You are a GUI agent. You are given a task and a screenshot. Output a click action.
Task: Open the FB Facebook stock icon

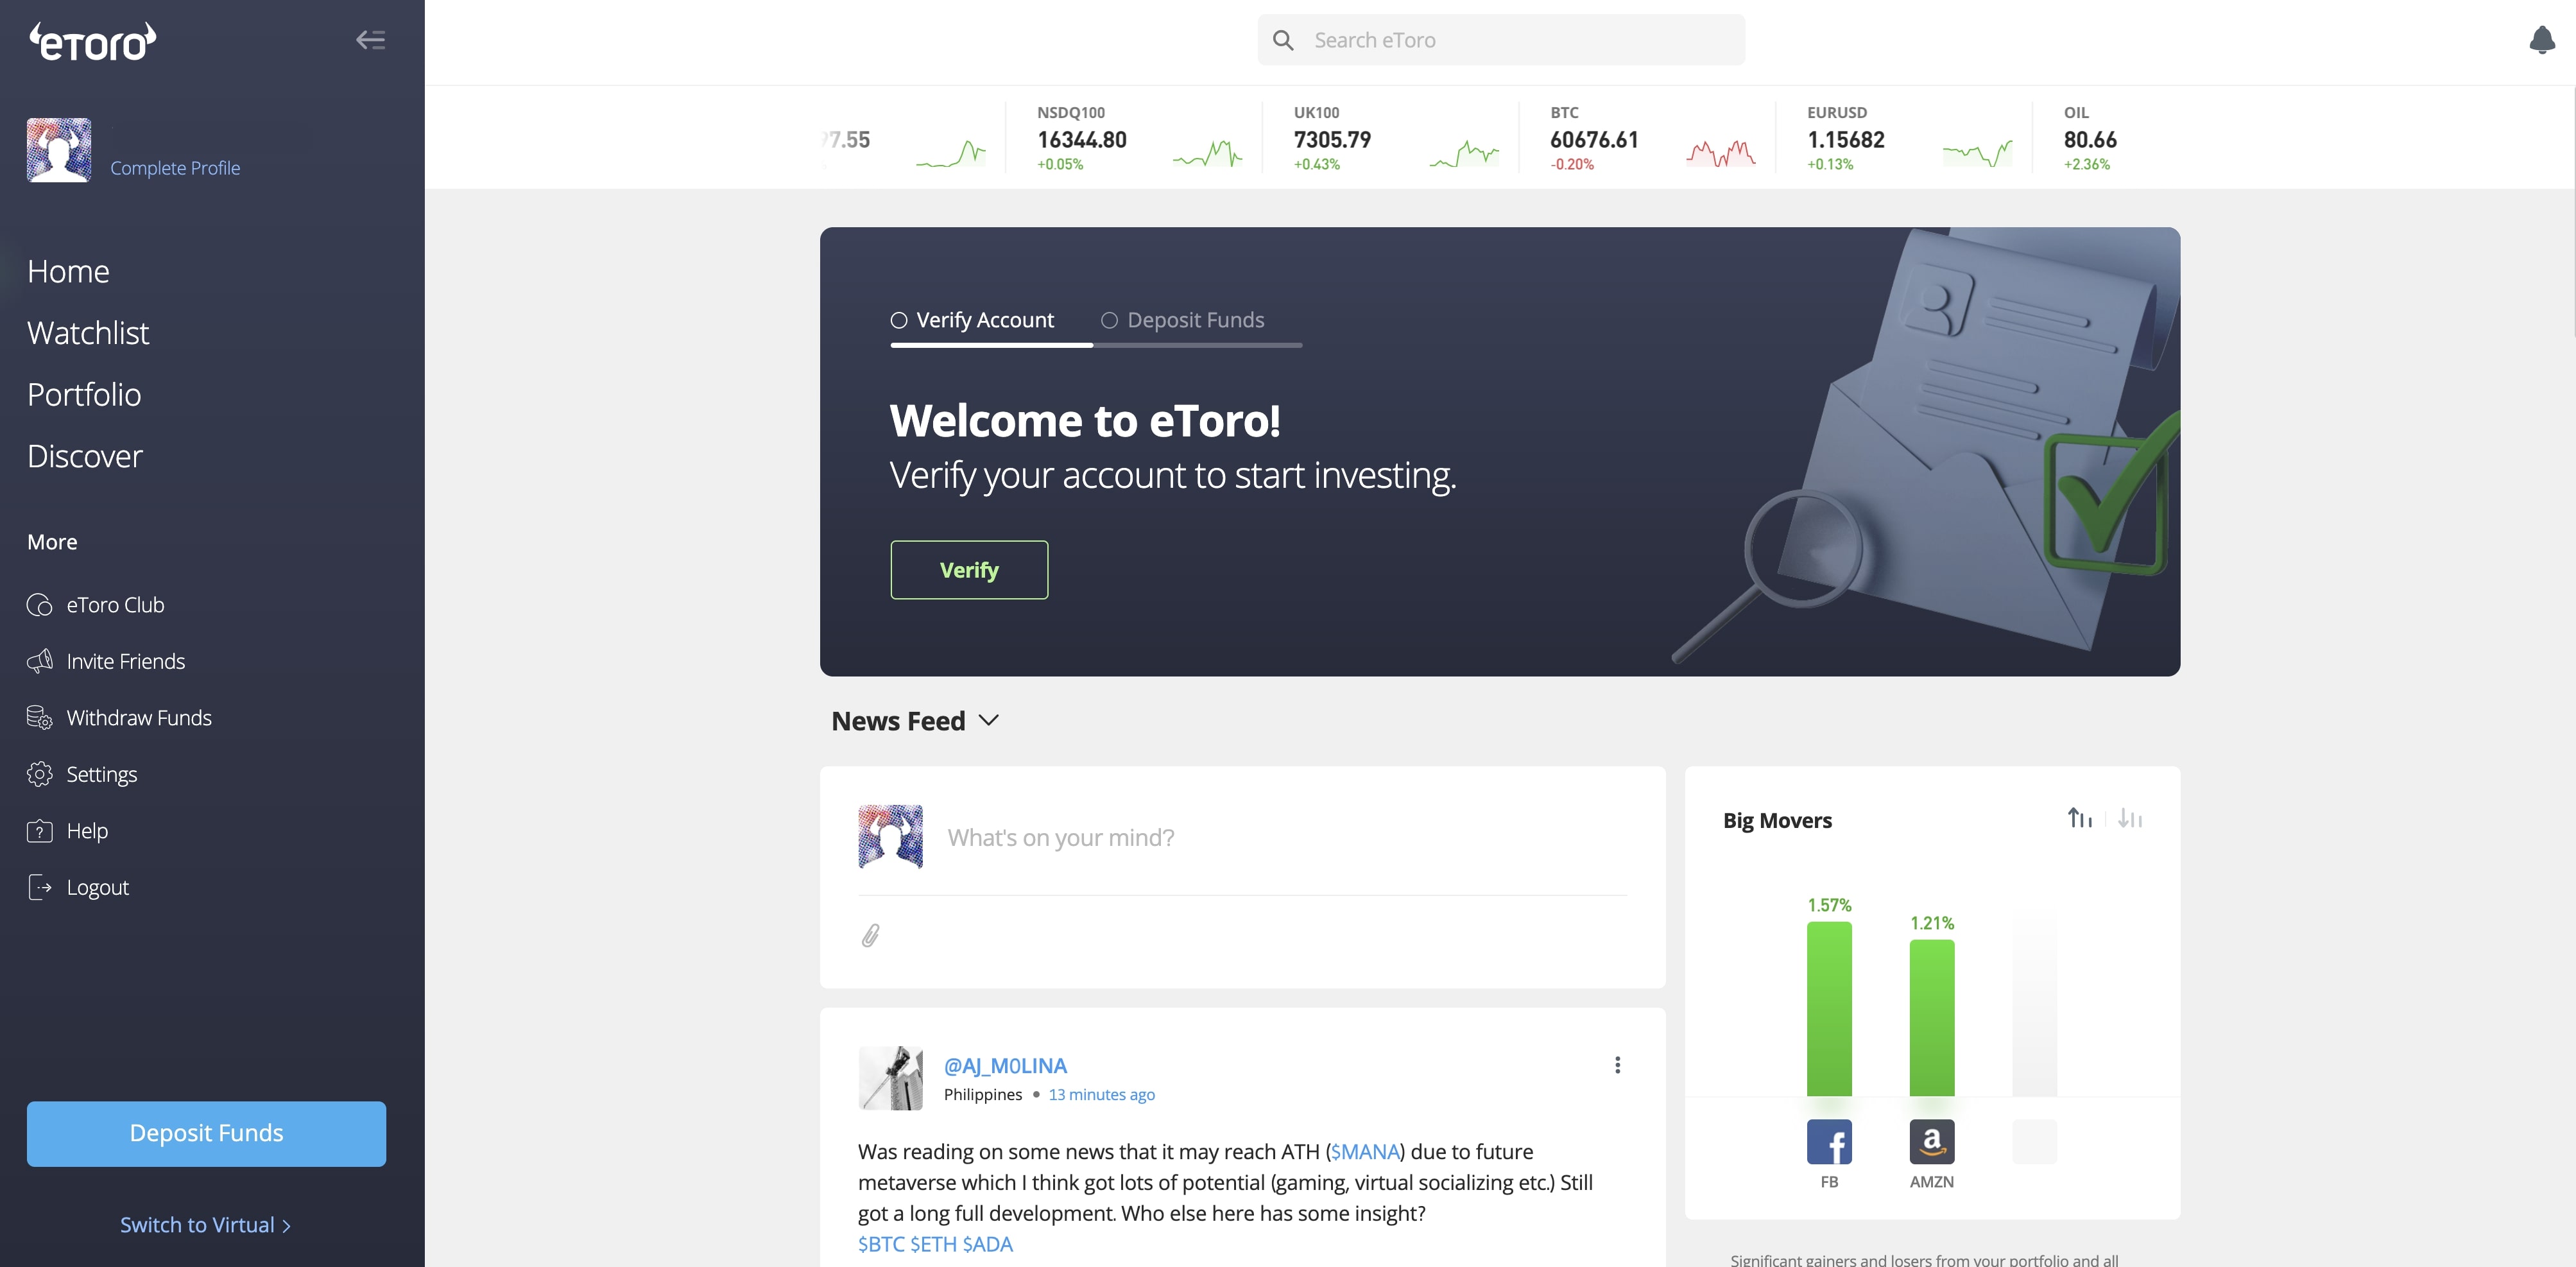(x=1829, y=1141)
